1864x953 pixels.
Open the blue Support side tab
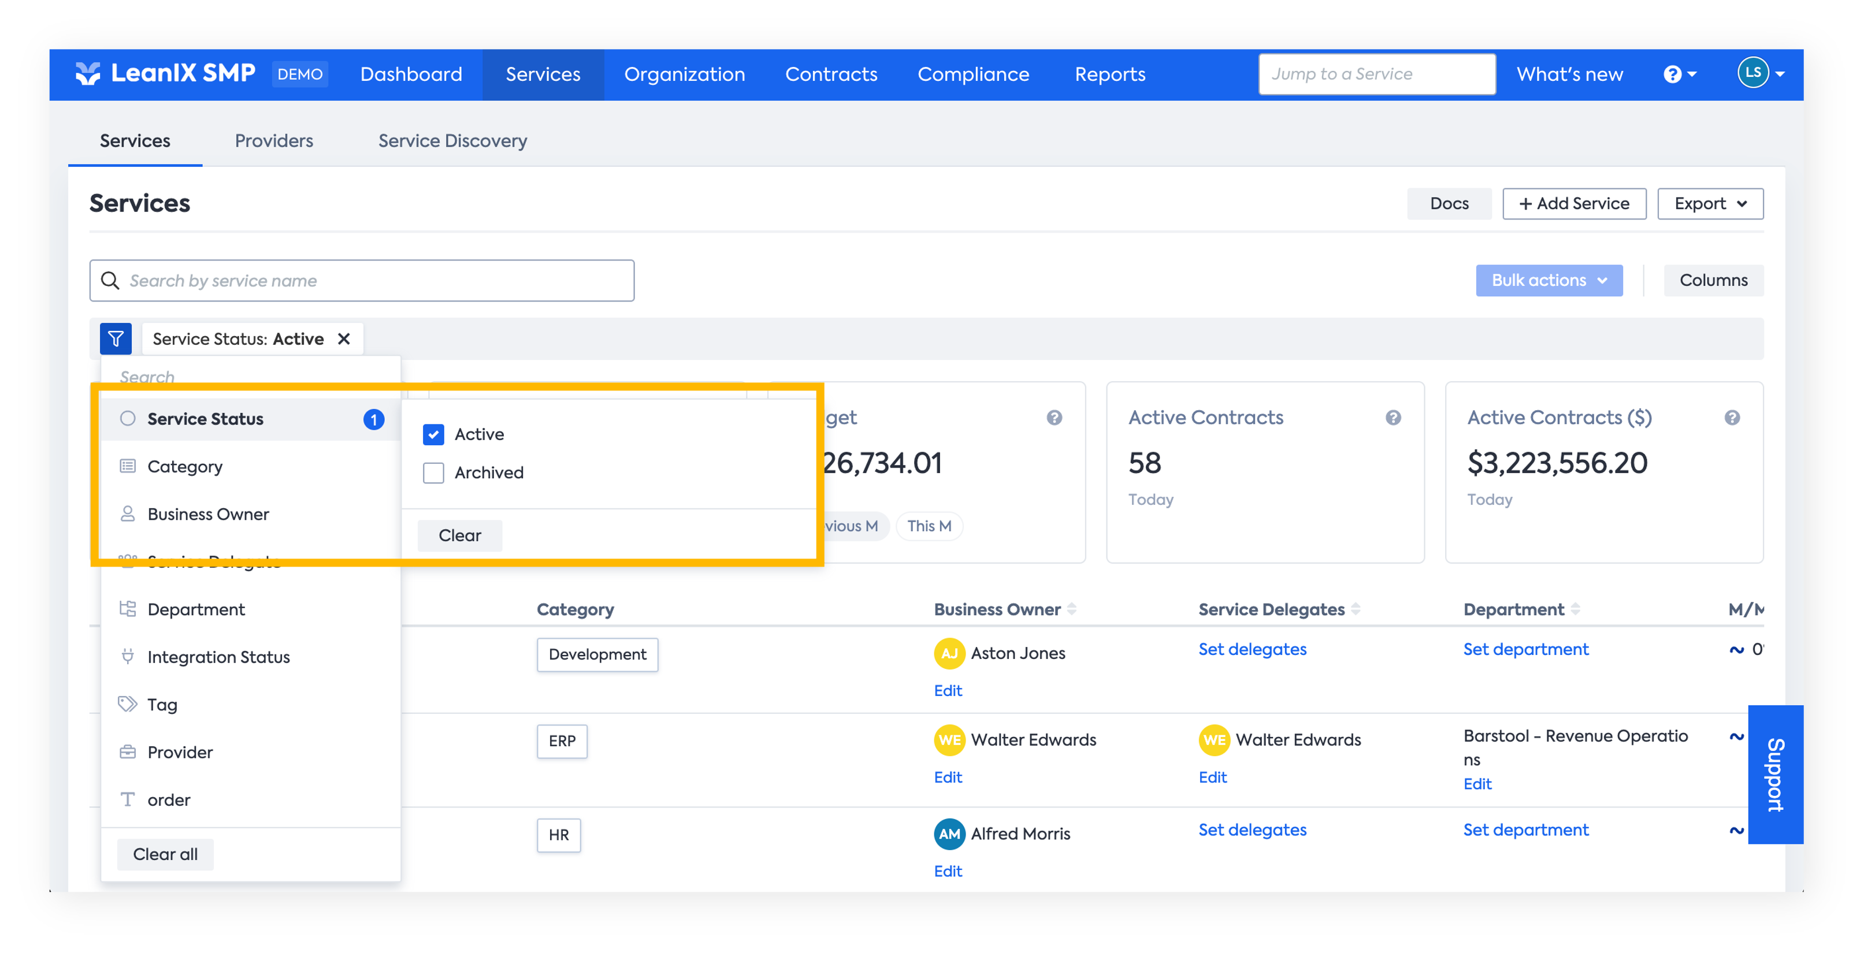[1775, 775]
